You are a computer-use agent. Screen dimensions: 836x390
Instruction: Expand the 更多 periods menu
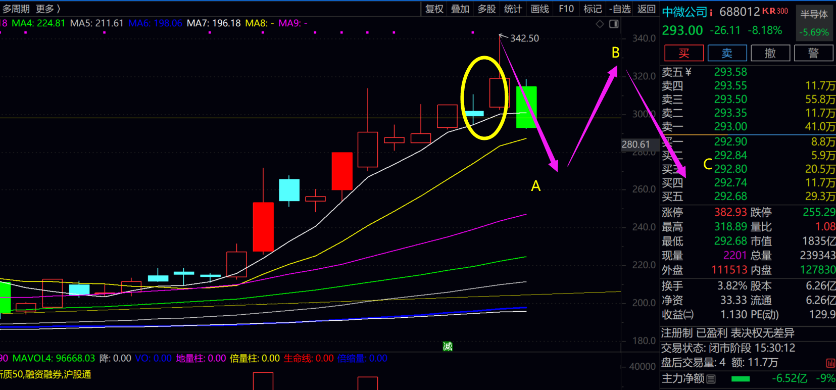47,9
